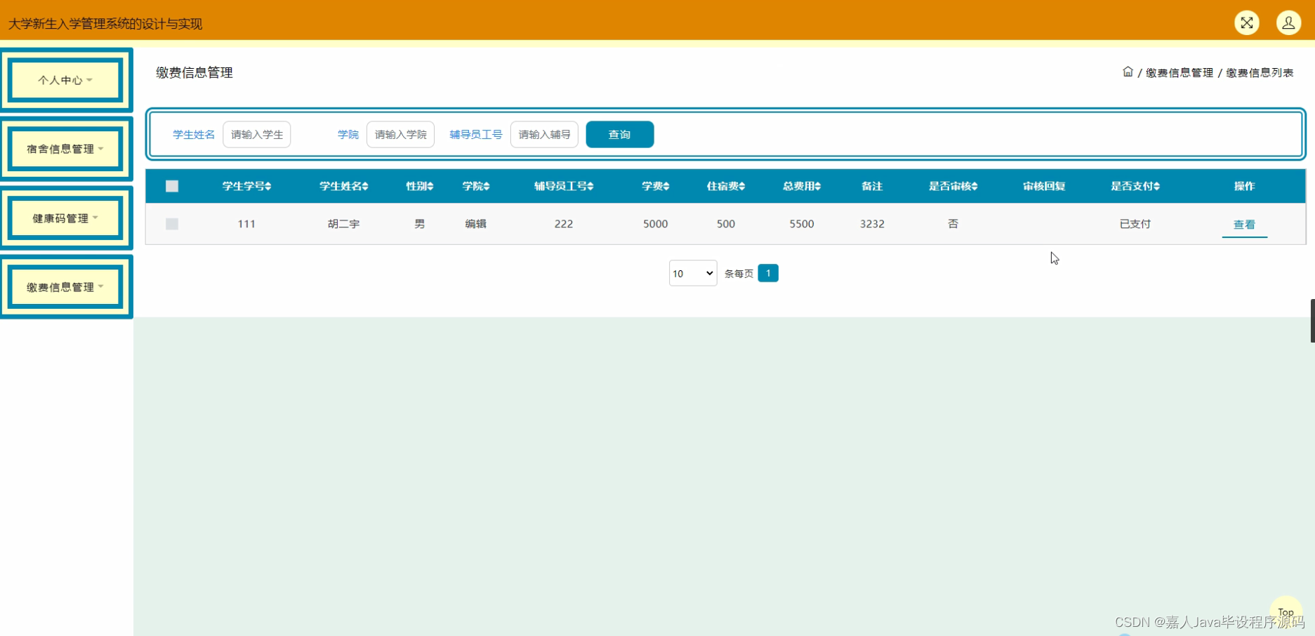The width and height of the screenshot is (1315, 636).
Task: Focus the 学院 search input field
Action: [401, 134]
